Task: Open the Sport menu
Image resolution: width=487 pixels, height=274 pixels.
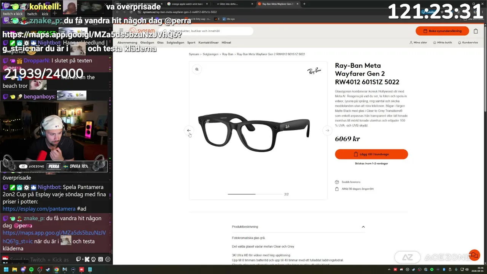Action: (x=191, y=43)
